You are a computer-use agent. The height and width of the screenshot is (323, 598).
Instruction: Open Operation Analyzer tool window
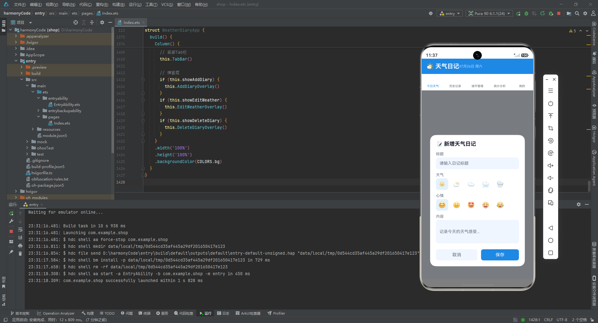coord(56,313)
